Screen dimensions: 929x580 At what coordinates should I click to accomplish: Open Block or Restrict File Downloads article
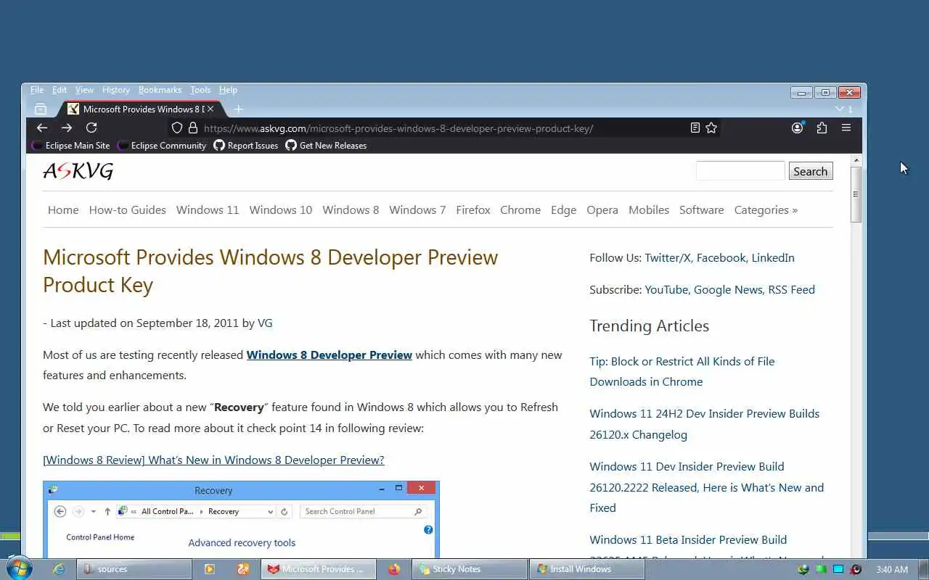(682, 371)
